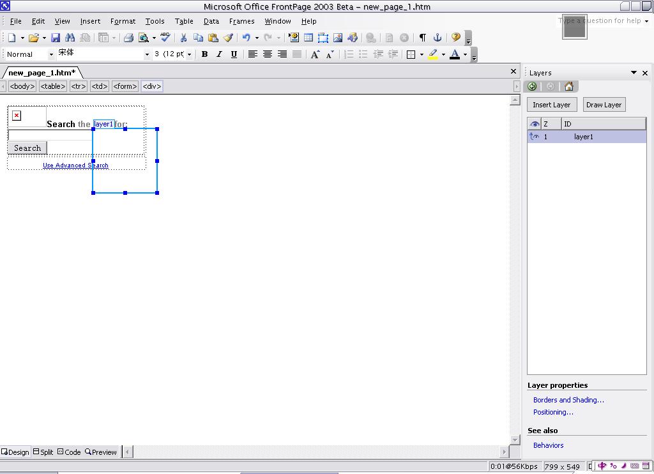Click the Draw Layer button
The image size is (654, 474).
click(x=604, y=105)
